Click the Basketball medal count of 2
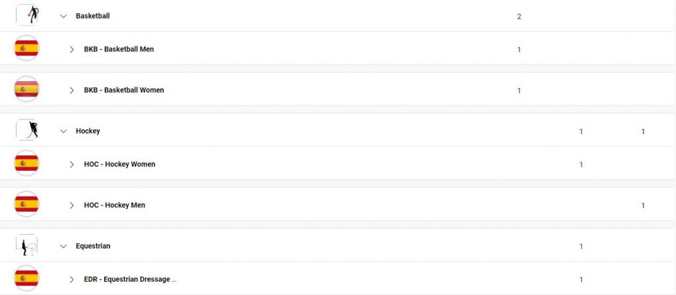The height and width of the screenshot is (295, 676). click(519, 16)
